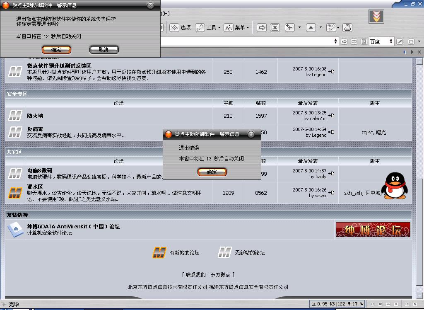424x310 pixels.
Task: Click the open-book icon near address bar
Action: (354, 42)
